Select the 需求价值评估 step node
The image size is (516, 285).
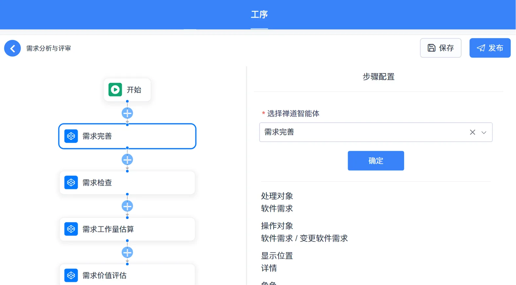127,275
